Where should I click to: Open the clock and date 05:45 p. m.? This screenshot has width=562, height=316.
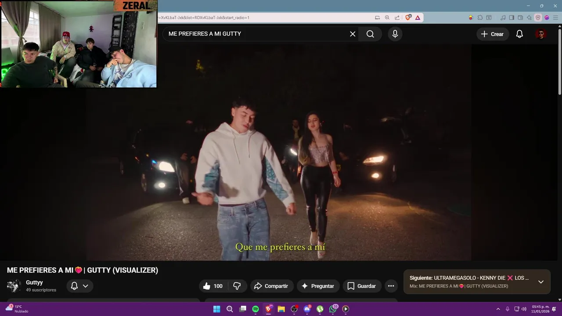pyautogui.click(x=540, y=309)
